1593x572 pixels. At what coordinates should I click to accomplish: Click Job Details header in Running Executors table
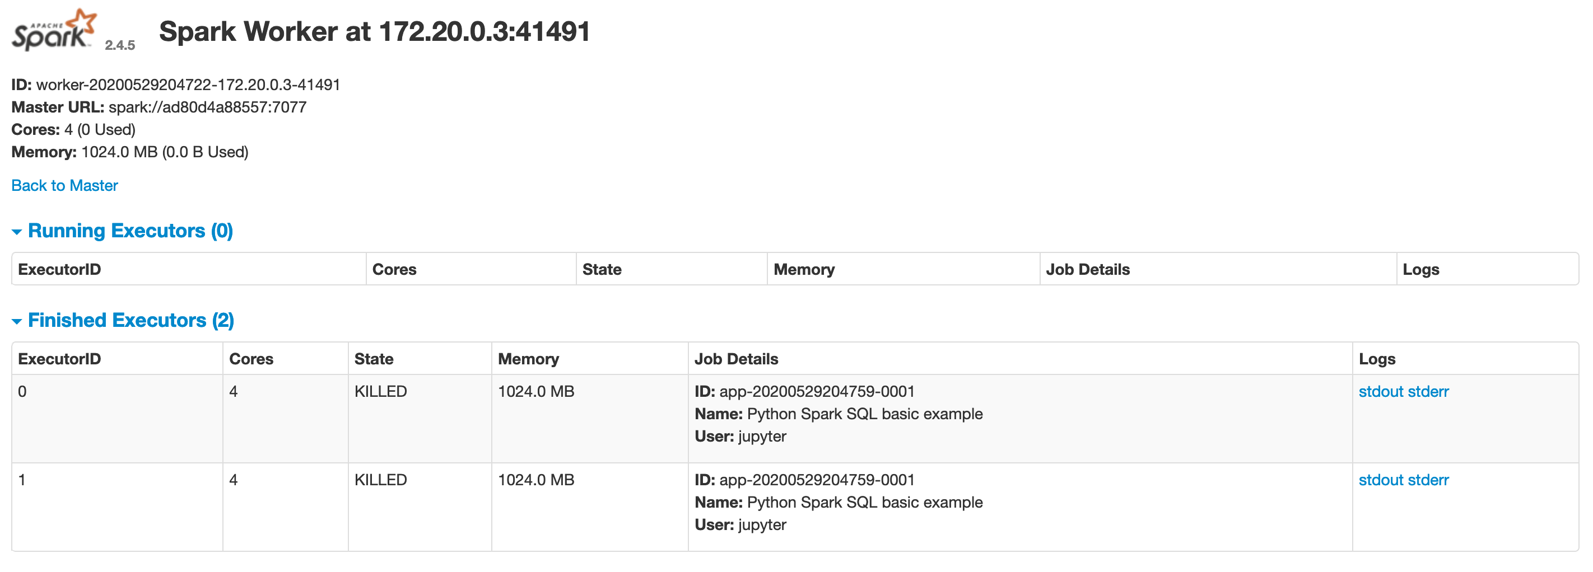click(x=1088, y=269)
